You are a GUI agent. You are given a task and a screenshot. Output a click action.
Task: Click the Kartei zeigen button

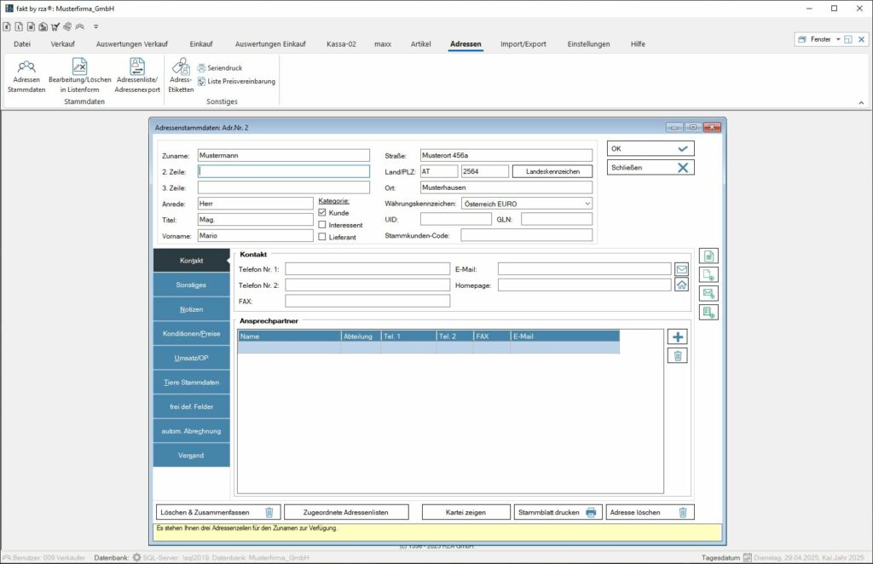pos(465,511)
